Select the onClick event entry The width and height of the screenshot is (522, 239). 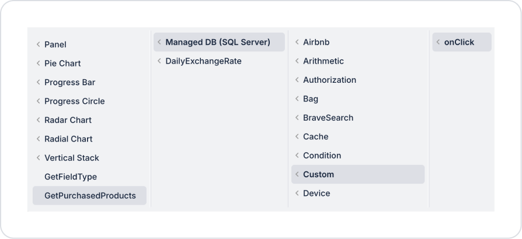(459, 42)
